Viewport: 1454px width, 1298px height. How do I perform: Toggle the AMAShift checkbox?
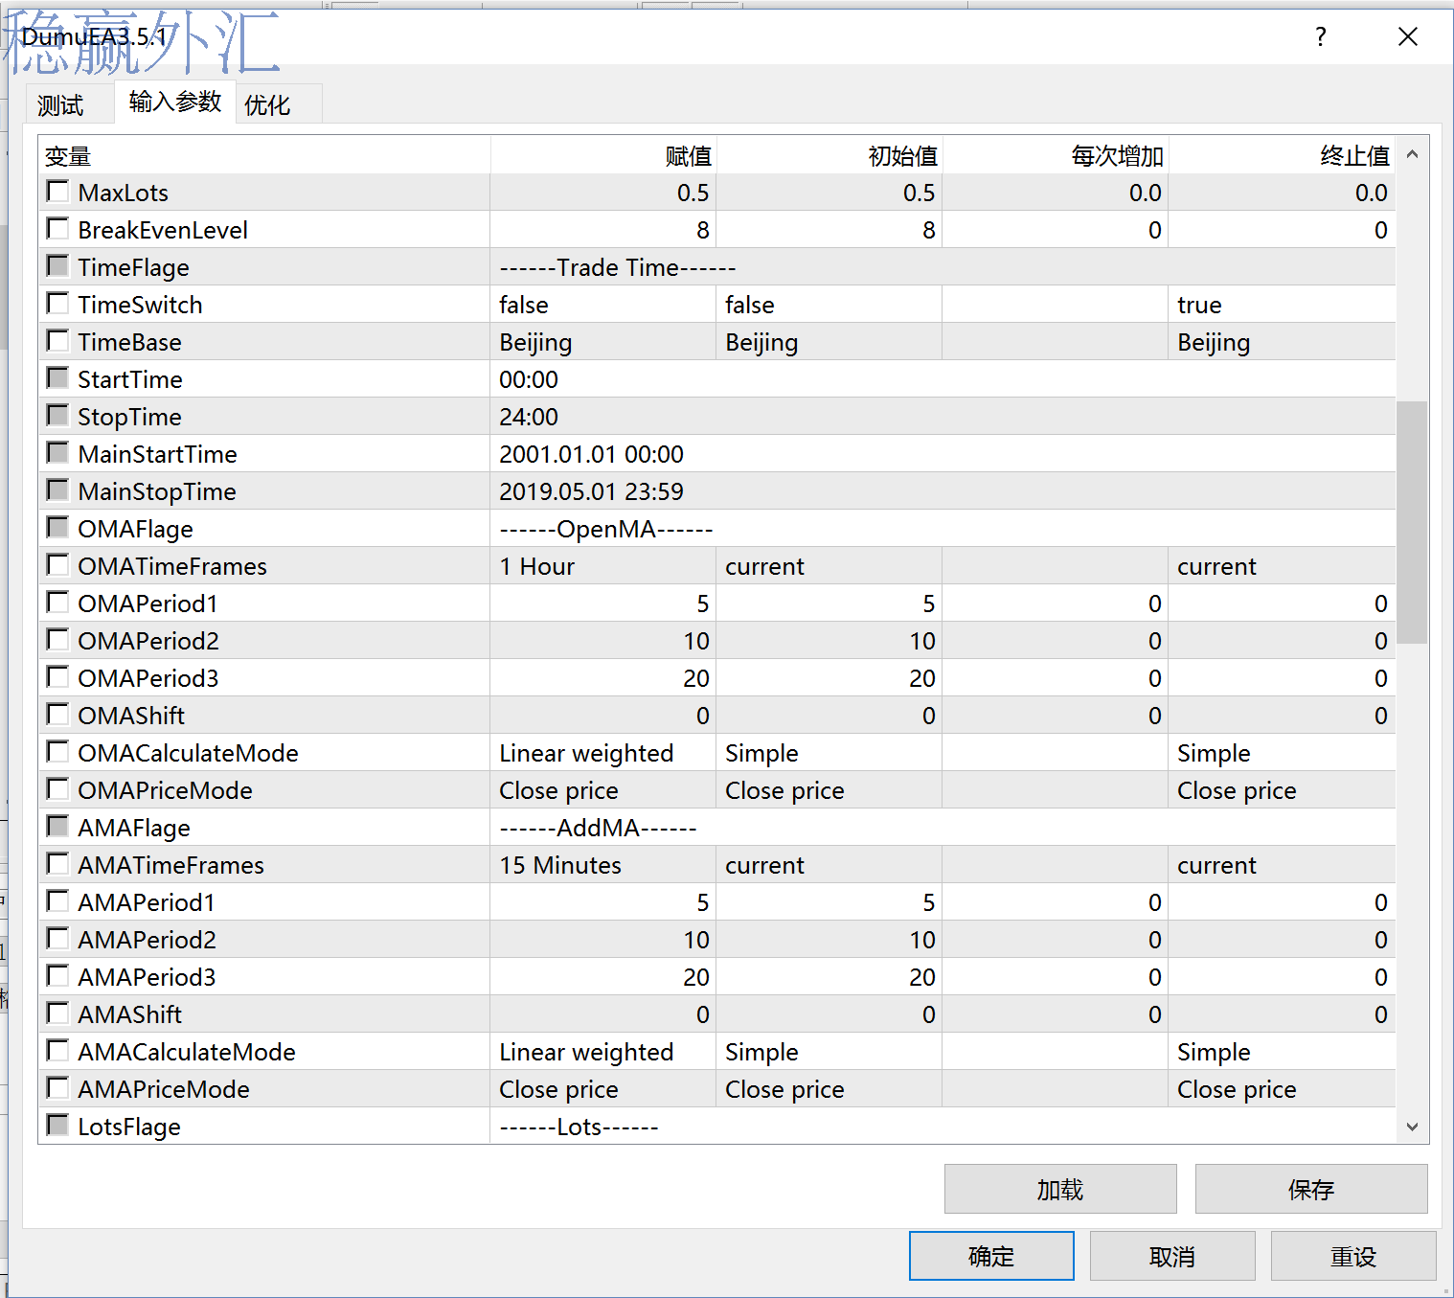[x=57, y=1013]
